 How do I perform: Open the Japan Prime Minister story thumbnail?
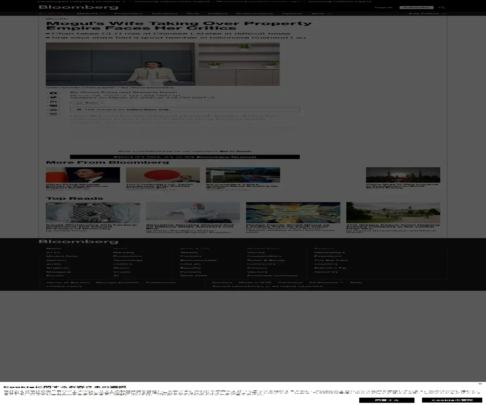(x=83, y=175)
